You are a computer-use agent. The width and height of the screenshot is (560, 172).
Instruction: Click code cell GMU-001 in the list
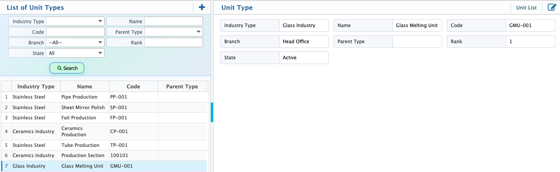(133, 166)
